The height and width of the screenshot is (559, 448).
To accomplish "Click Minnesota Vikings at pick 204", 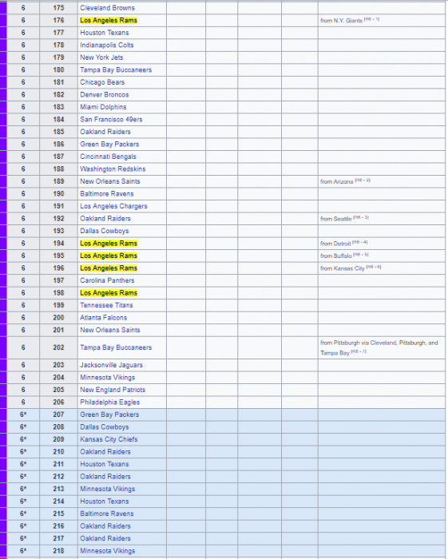I will 107,378.
